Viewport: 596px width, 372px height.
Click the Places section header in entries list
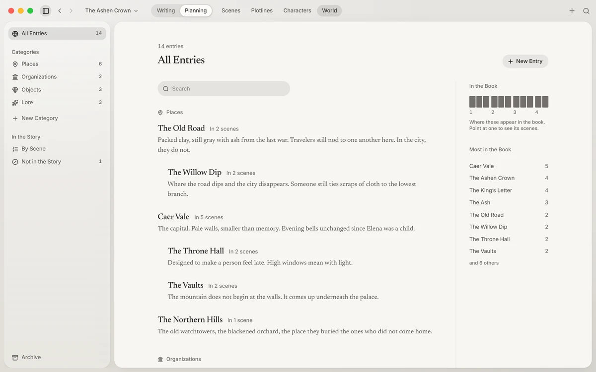(170, 113)
